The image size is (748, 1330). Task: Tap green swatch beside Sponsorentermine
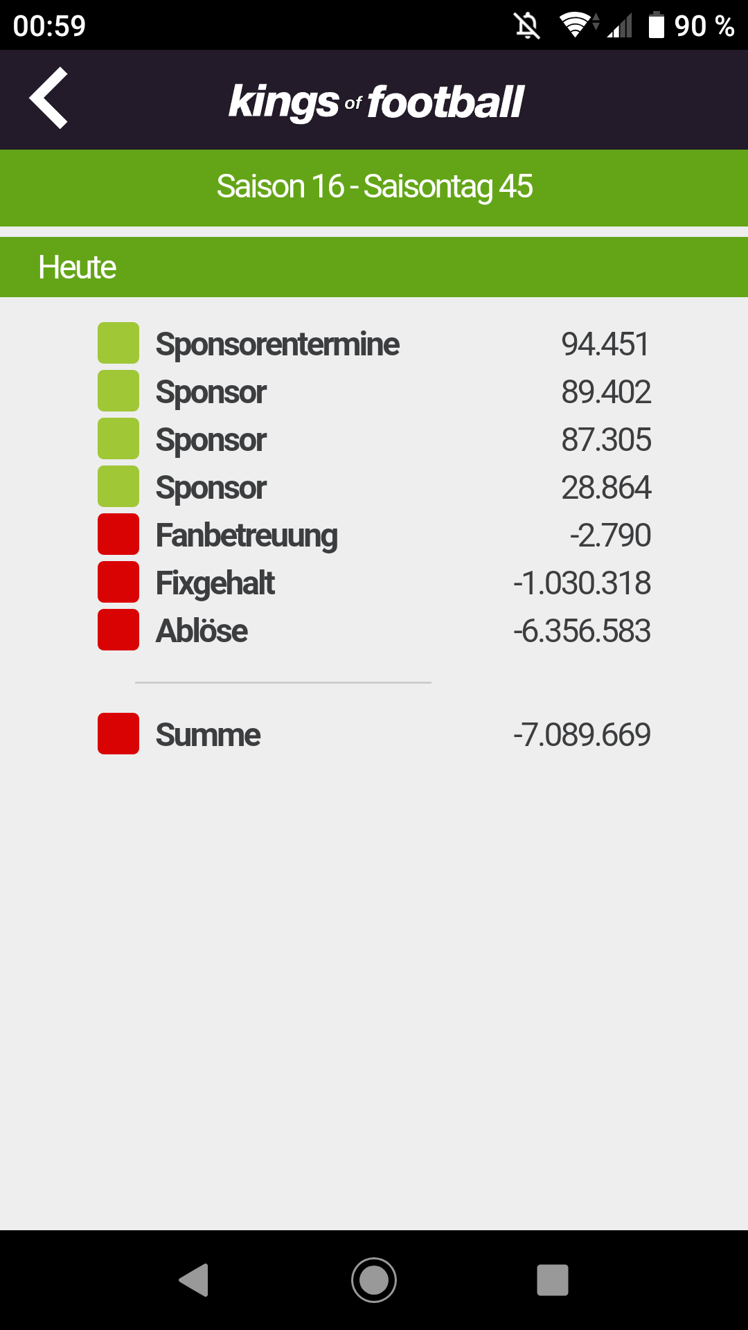click(x=118, y=343)
